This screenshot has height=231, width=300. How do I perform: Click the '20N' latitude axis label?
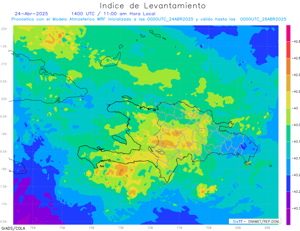pos(4,99)
